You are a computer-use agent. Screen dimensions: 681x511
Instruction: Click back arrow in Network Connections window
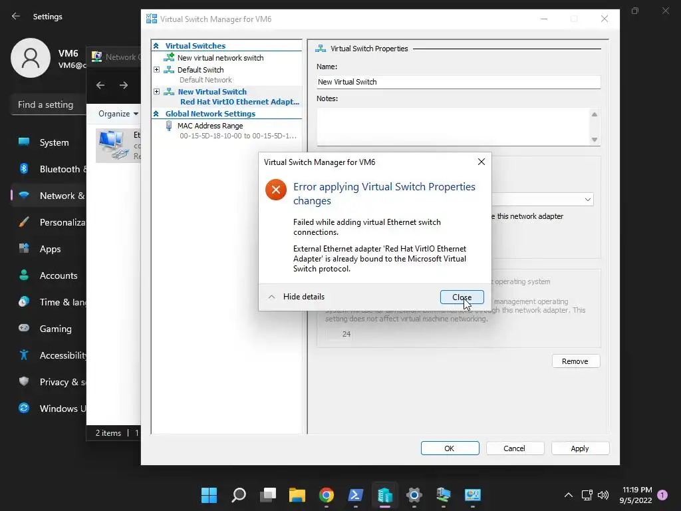100,85
